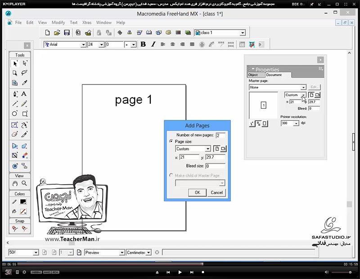360x279 pixels.
Task: Set landscape orientation in Properties panel
Action: [x=317, y=95]
